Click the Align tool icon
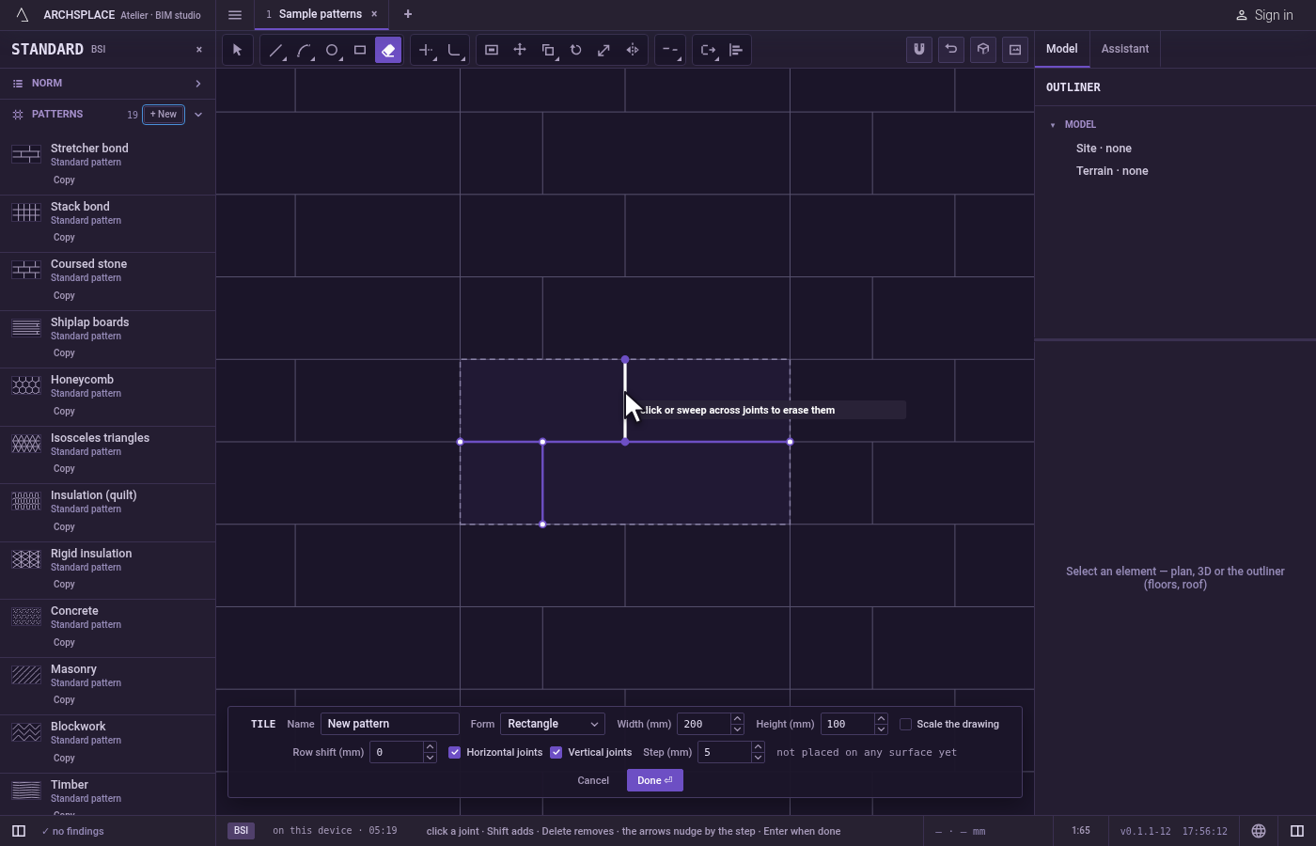Screen dimensions: 1316x846 point(736,50)
